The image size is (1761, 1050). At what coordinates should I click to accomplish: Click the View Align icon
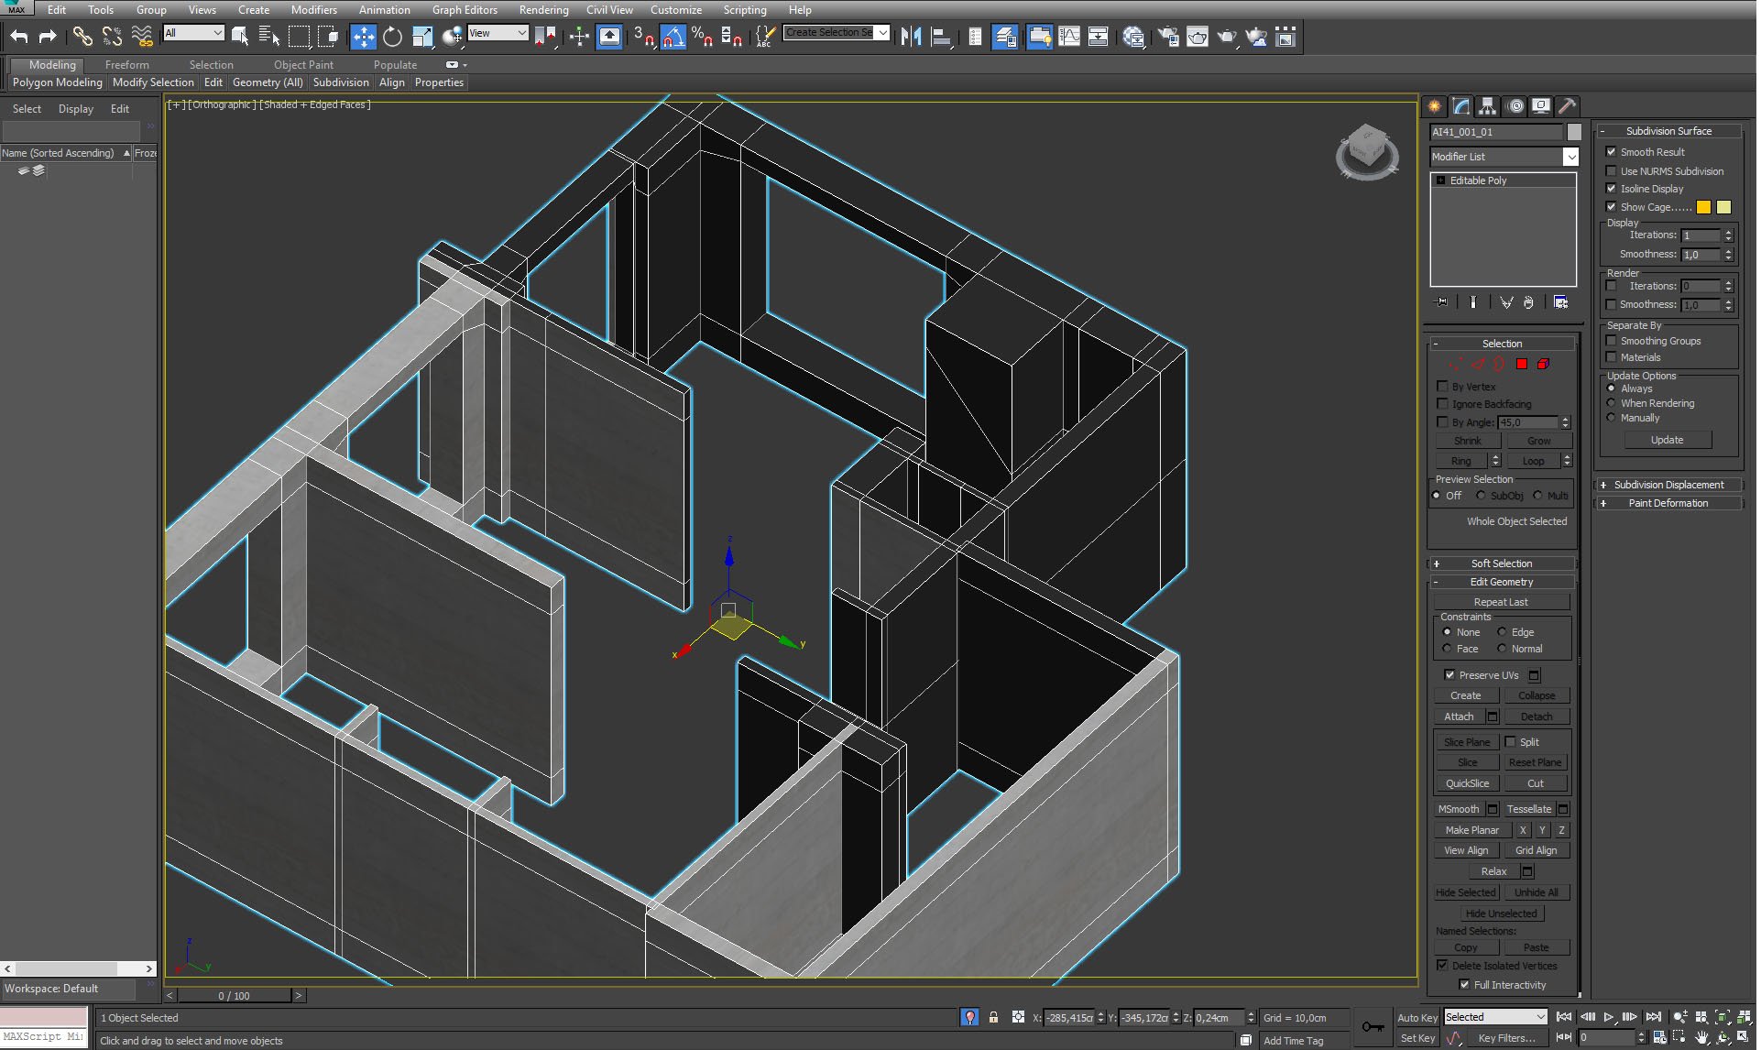click(1465, 851)
